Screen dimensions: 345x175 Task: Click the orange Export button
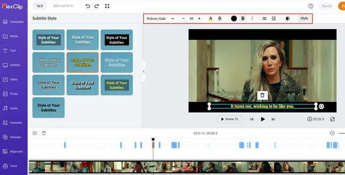pyautogui.click(x=342, y=6)
